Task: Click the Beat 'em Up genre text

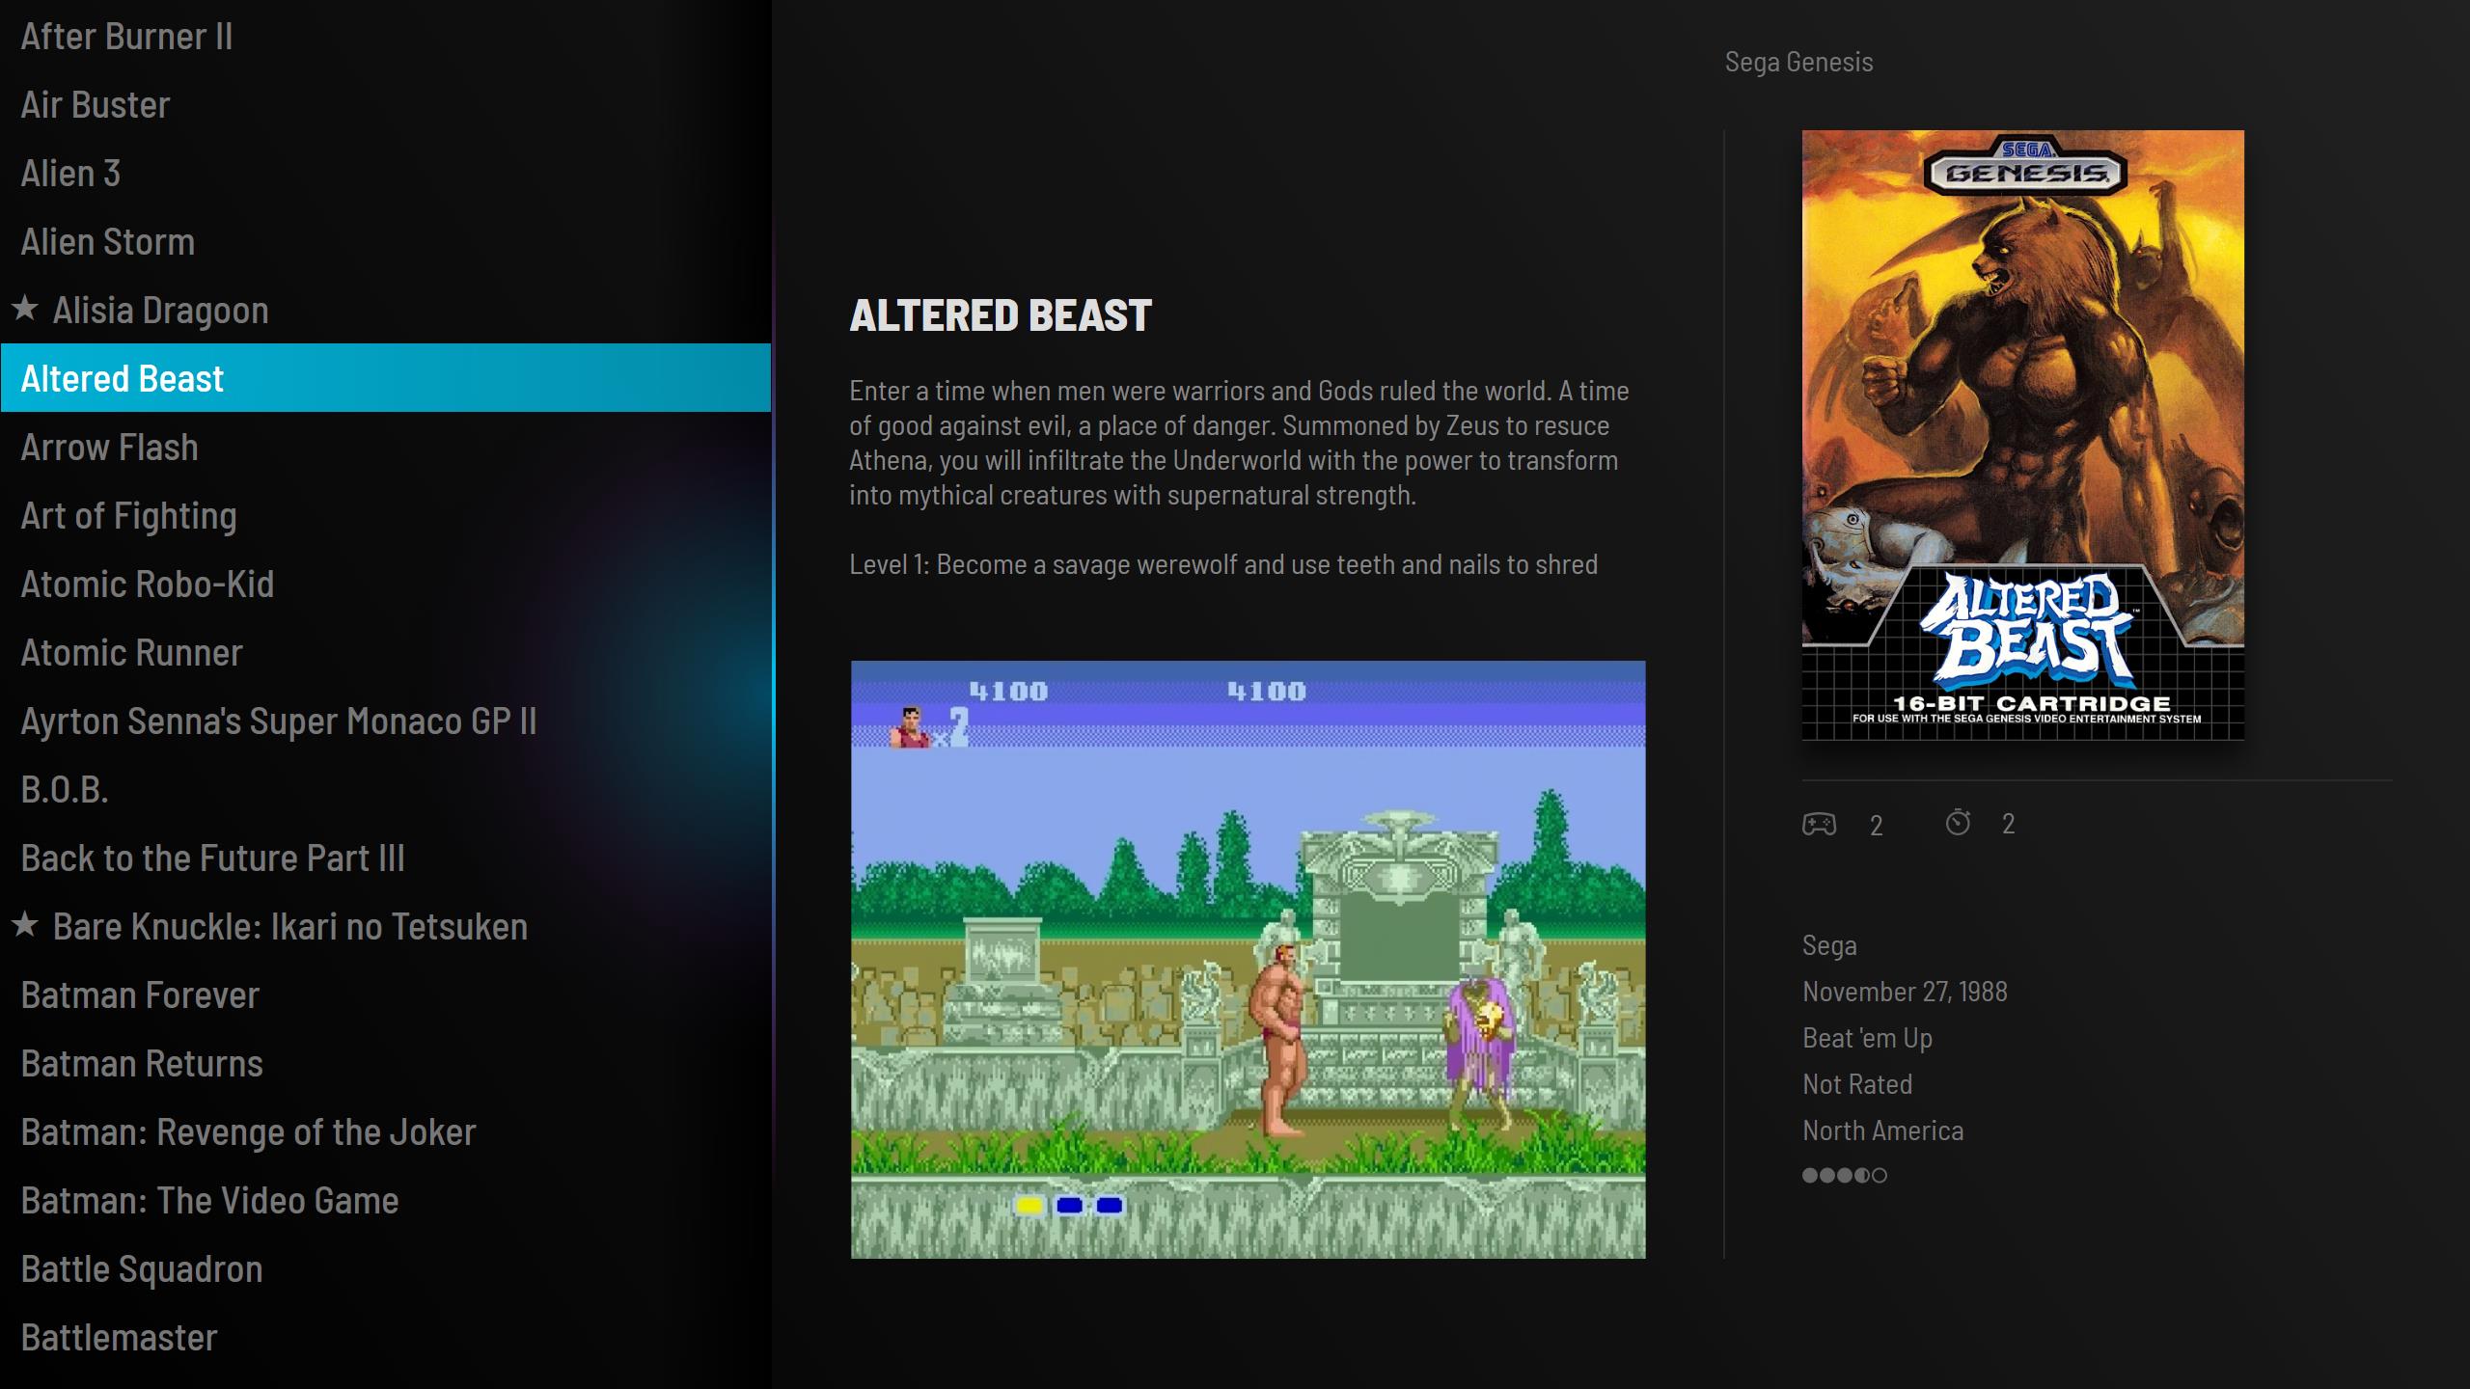Action: click(x=1867, y=1038)
